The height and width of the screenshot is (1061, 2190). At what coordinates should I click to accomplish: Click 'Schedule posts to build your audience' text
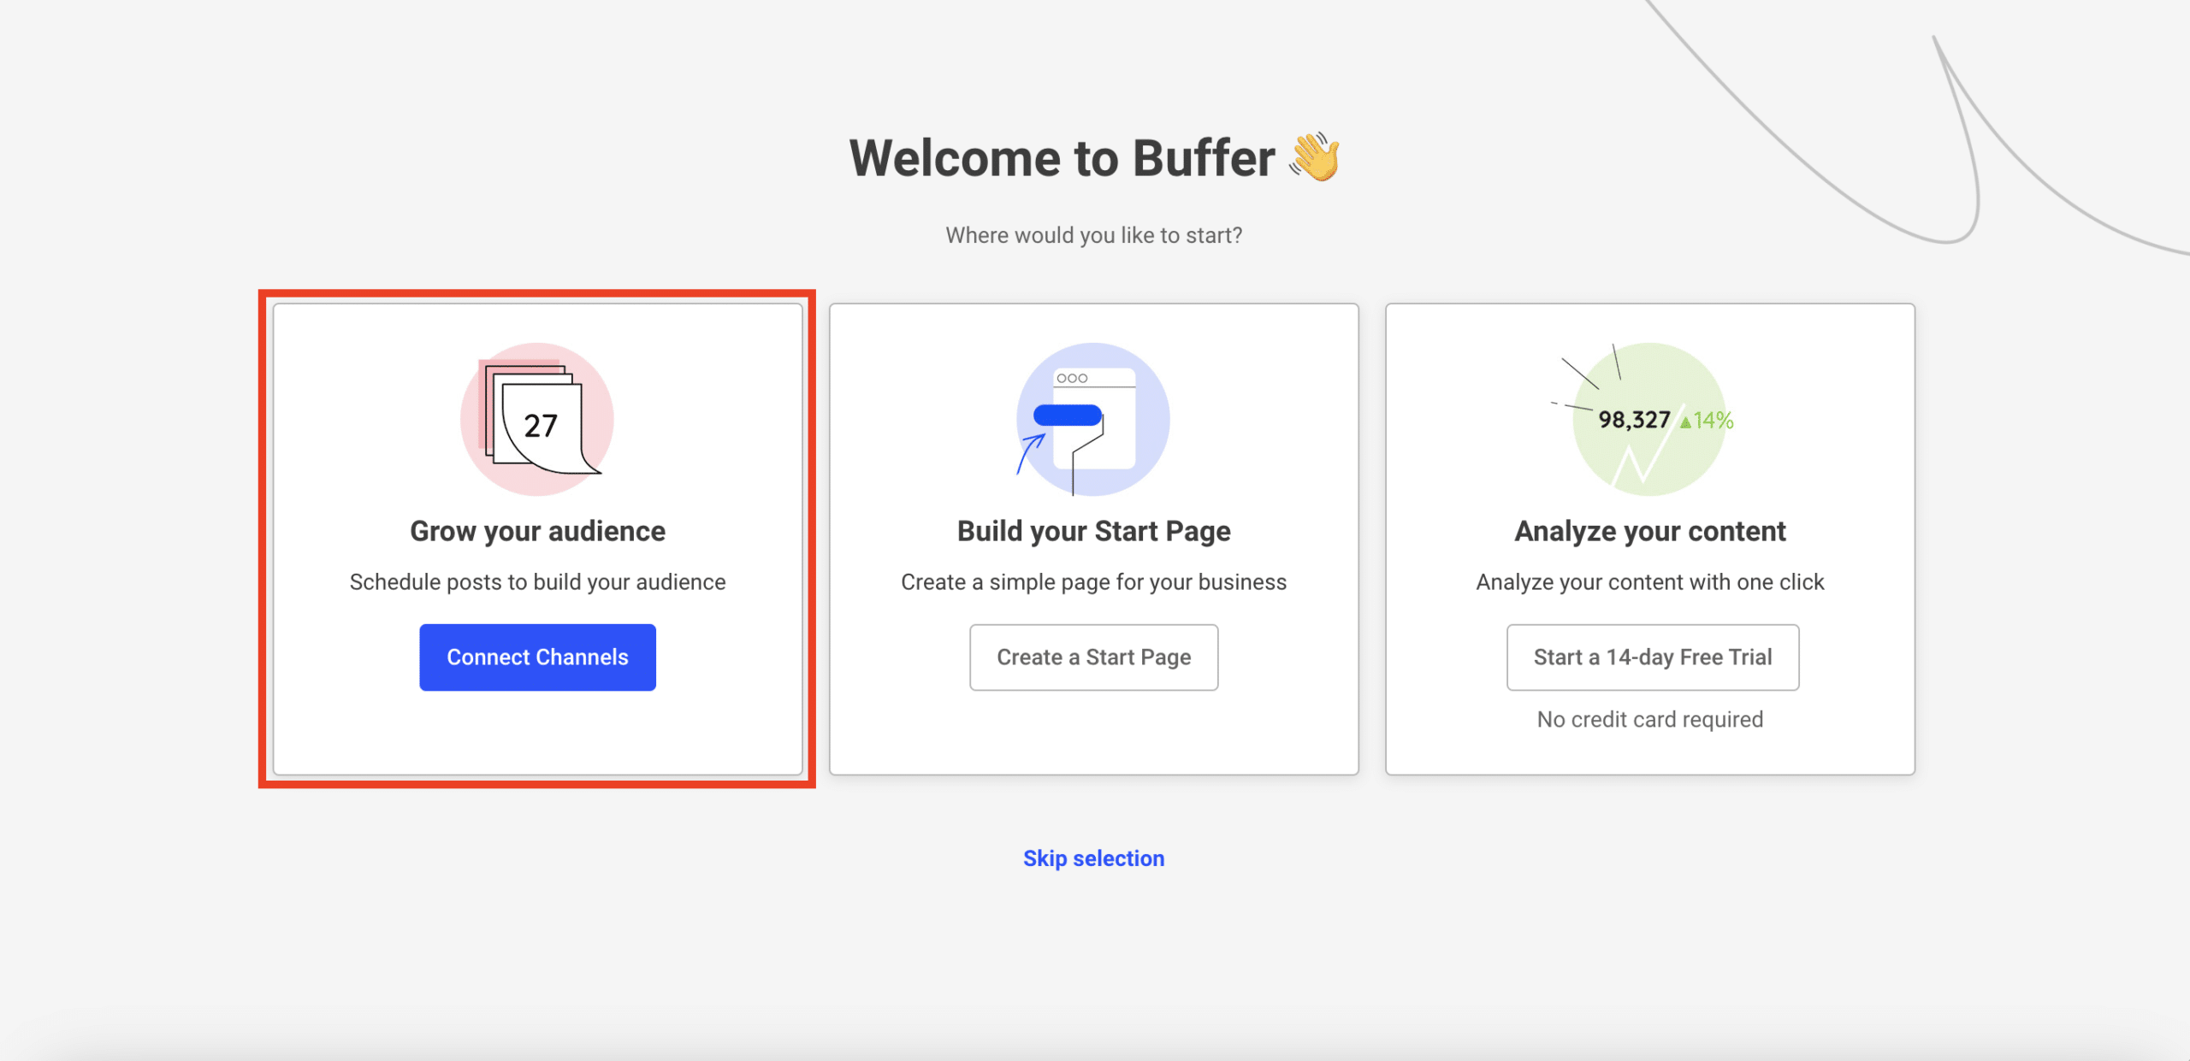pyautogui.click(x=537, y=581)
